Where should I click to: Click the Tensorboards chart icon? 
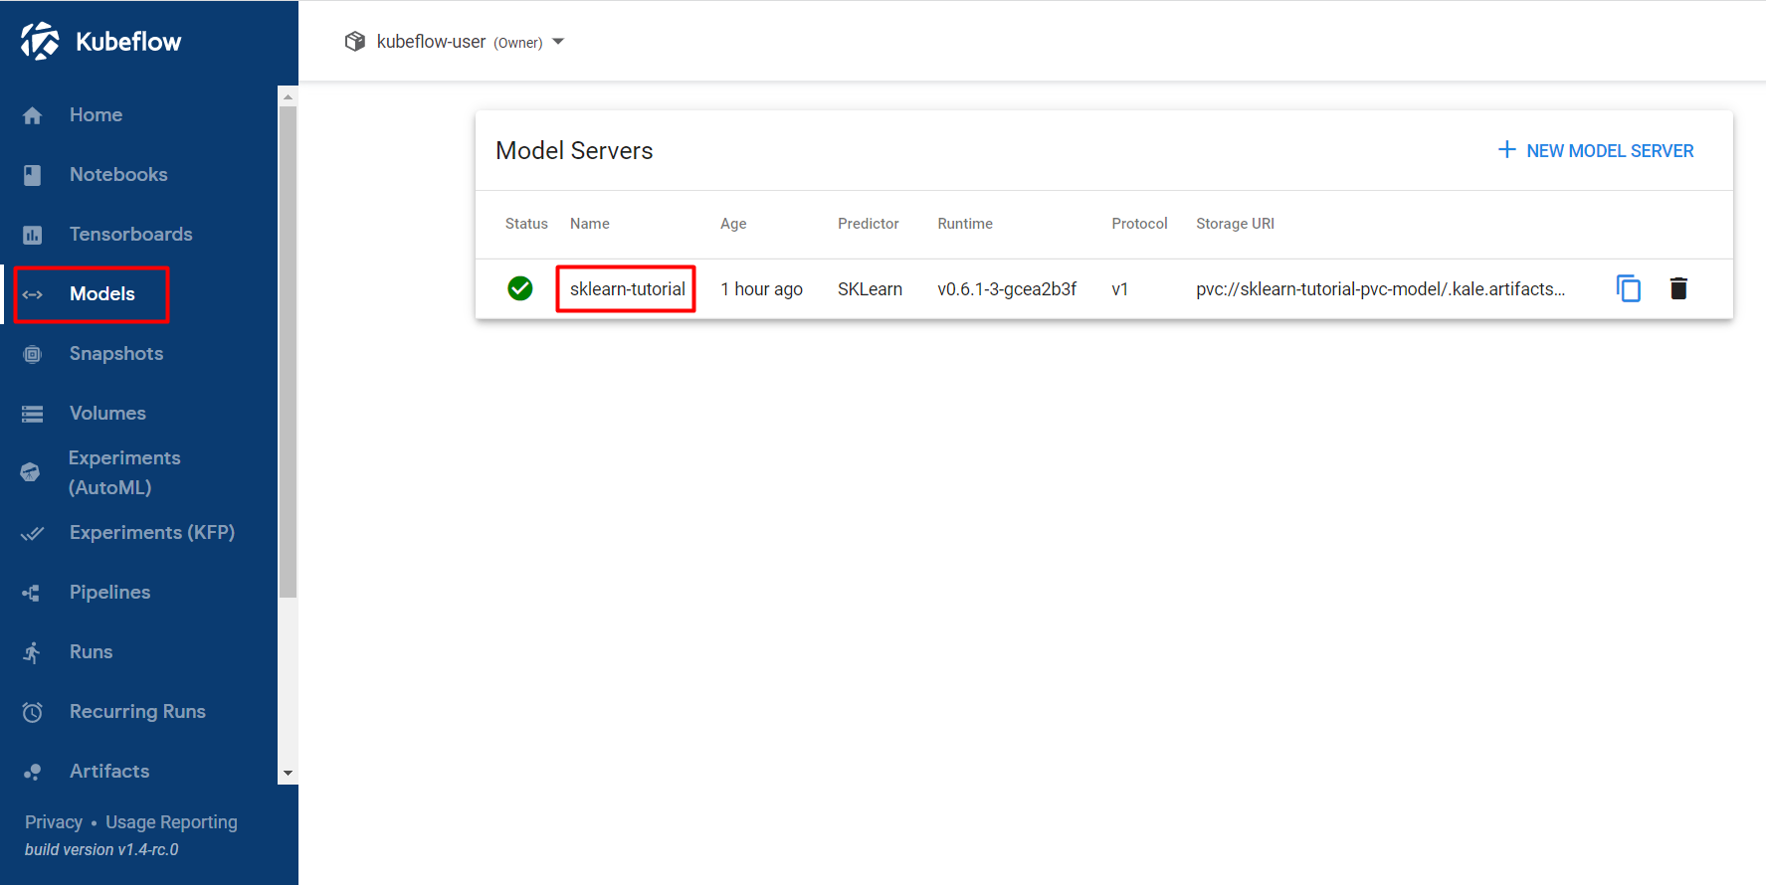click(33, 235)
